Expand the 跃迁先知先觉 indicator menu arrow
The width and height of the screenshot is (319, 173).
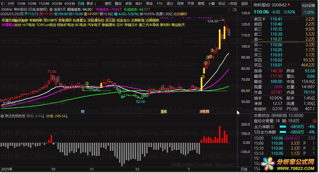2,116
